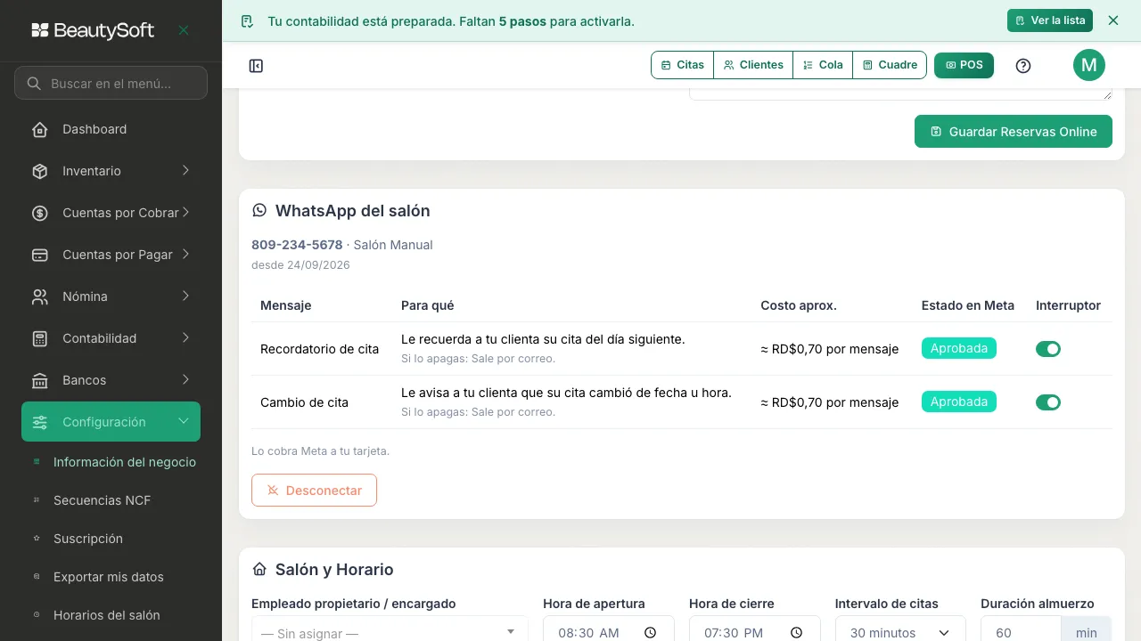The image size is (1141, 641).
Task: Expand the Nómina submenu chevron
Action: point(185,296)
